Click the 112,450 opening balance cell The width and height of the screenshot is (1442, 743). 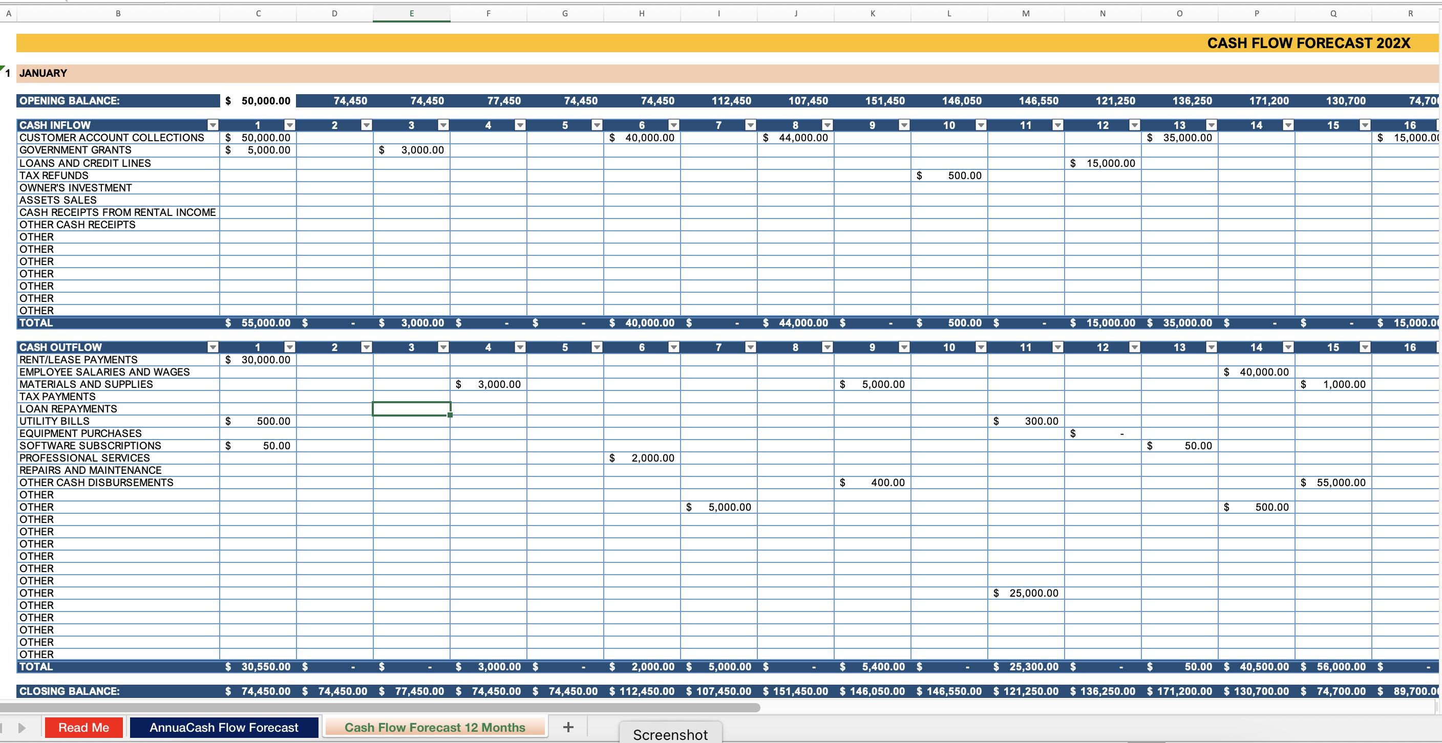(719, 101)
